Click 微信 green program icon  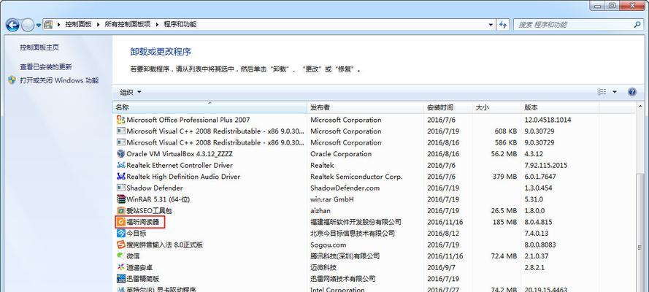point(121,256)
